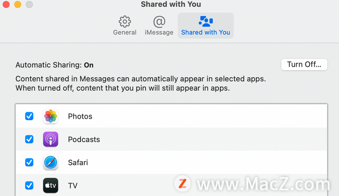Open the iMessage tab label

(159, 33)
